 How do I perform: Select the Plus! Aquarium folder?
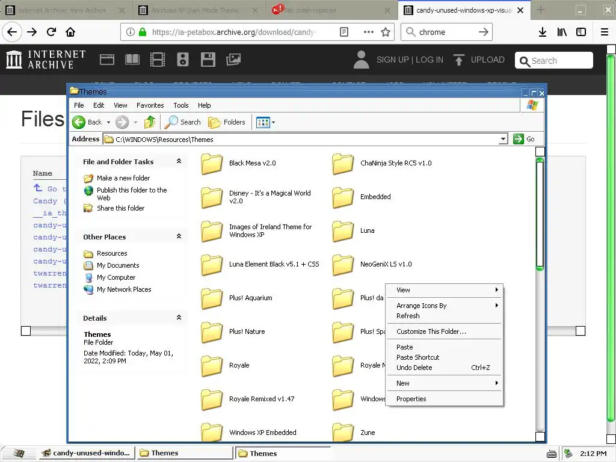[236, 298]
